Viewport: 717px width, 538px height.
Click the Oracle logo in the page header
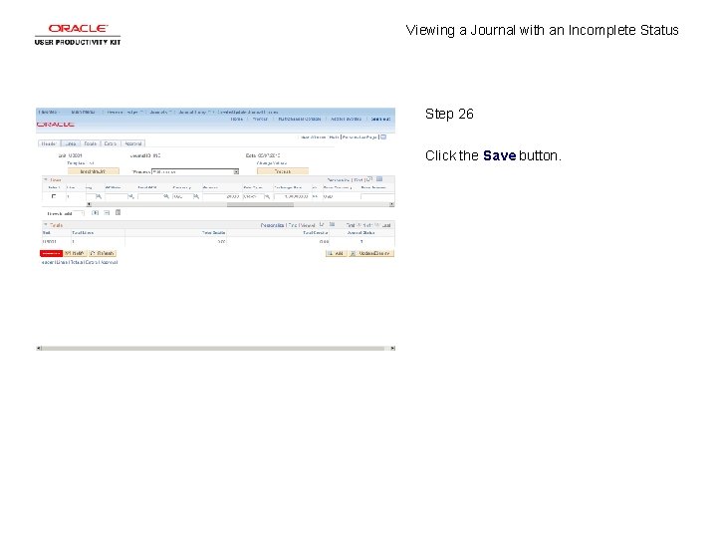click(x=56, y=125)
